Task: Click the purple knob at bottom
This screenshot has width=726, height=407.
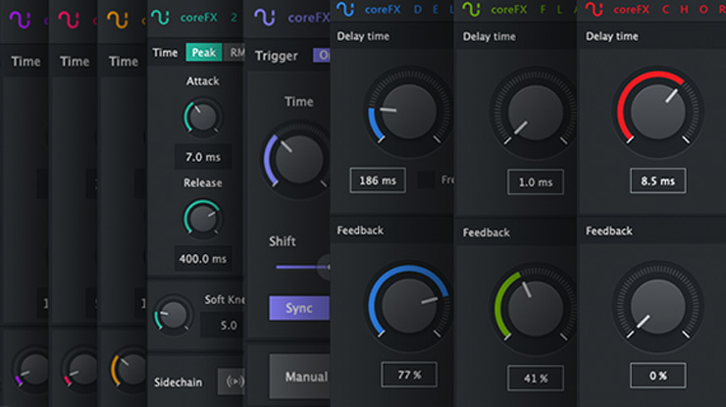Action: pyautogui.click(x=31, y=368)
